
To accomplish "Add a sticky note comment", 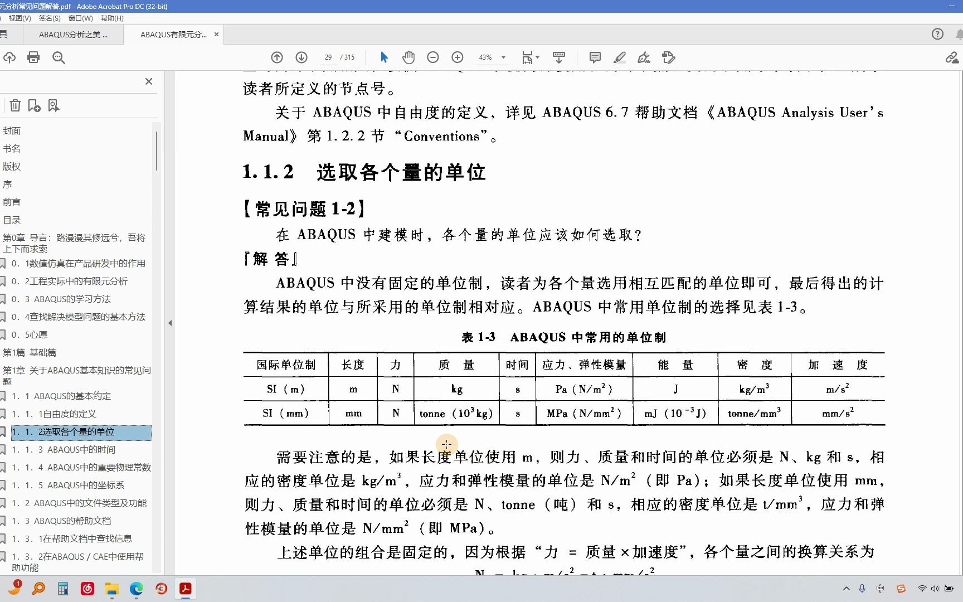I will (x=595, y=57).
